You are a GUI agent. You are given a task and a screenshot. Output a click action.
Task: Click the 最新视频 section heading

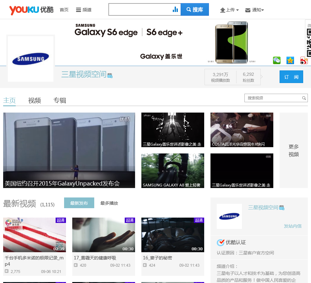tap(19, 203)
